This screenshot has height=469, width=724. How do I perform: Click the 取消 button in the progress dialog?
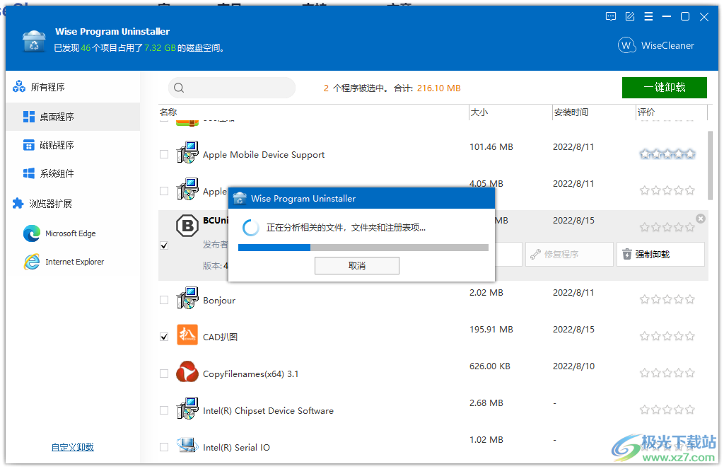pos(356,265)
